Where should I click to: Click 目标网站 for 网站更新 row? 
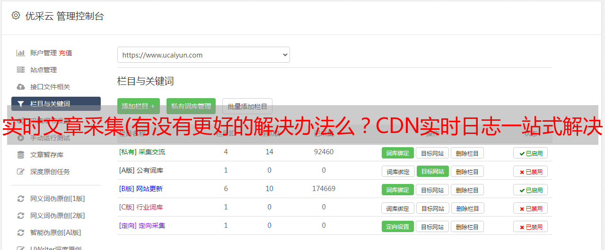432,190
